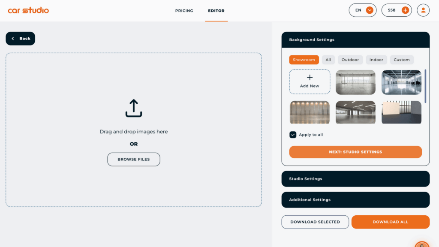Viewport: 439px width, 247px height.
Task: Click the backgrounds list scrollbar
Action: click(425, 86)
